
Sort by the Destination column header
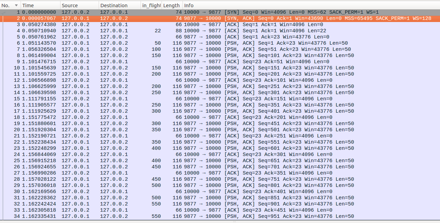pos(120,5)
